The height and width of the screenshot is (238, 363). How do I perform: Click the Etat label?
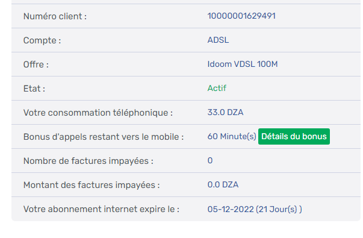click(34, 89)
